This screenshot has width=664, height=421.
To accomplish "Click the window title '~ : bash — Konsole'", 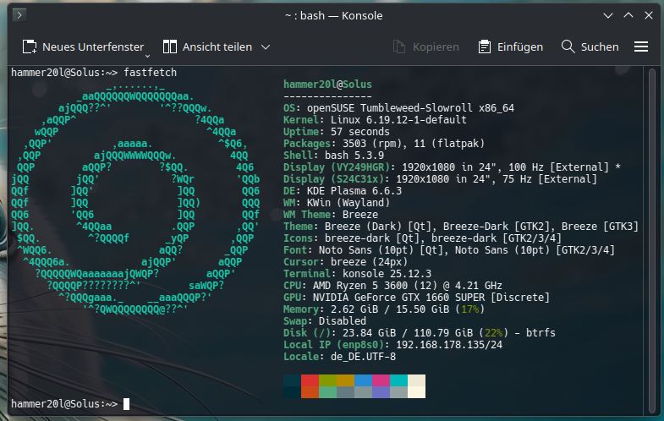I will point(334,16).
